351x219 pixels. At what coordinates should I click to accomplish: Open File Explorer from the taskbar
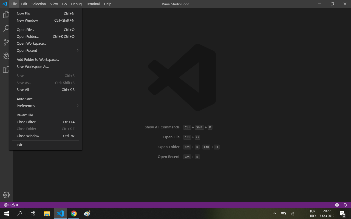point(47,214)
